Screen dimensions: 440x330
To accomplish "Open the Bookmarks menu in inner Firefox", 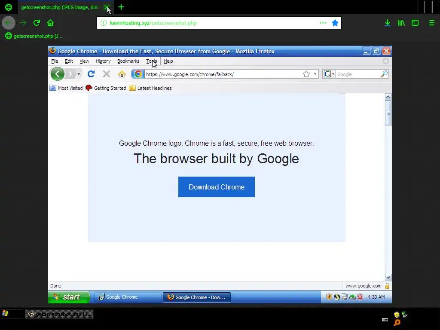I will coord(128,61).
